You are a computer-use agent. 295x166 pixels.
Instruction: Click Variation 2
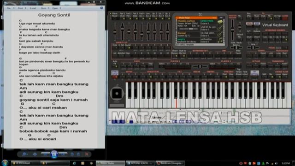pos(150,77)
